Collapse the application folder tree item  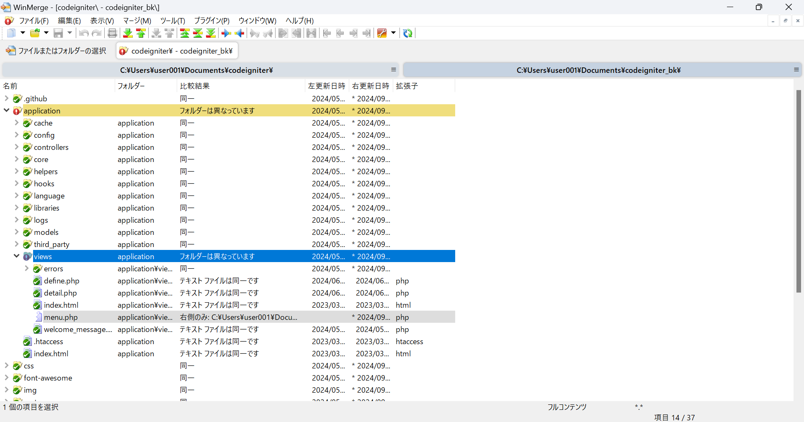click(6, 111)
